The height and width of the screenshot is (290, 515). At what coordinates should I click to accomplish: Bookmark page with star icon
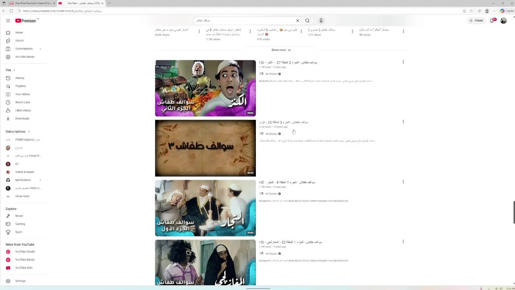point(471,11)
